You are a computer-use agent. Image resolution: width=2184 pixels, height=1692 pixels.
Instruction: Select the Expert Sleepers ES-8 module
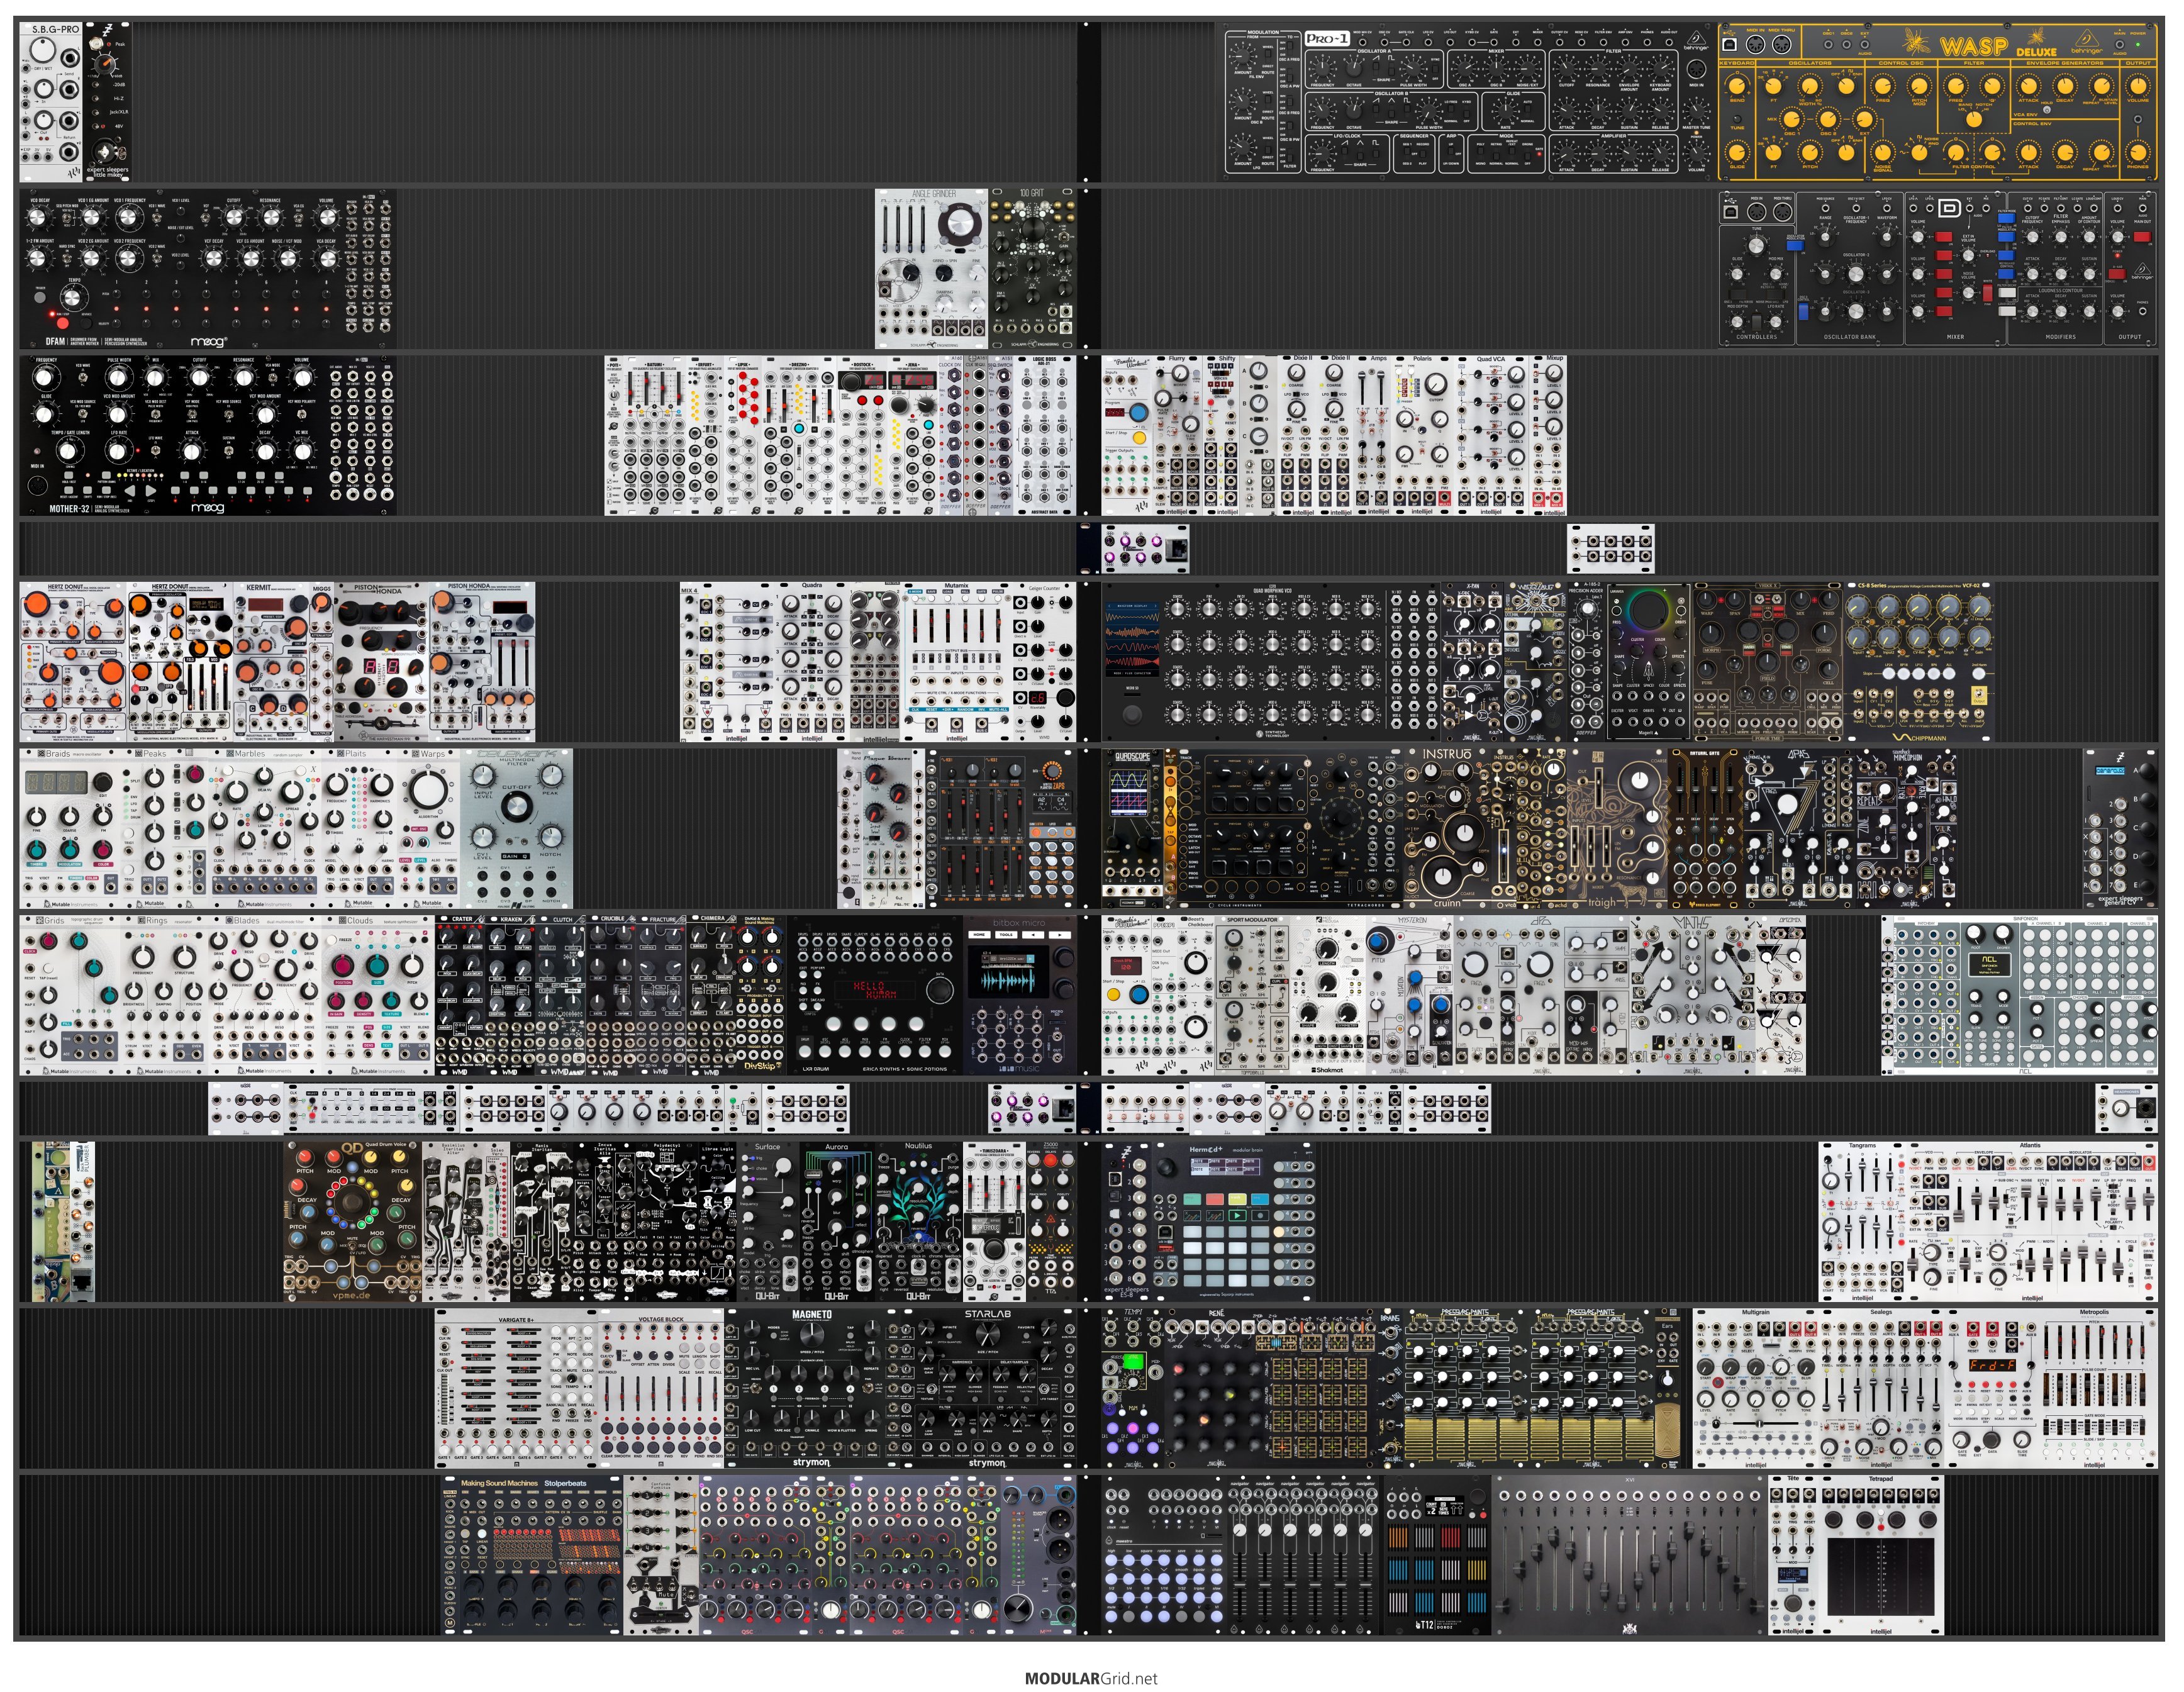click(x=1127, y=1221)
